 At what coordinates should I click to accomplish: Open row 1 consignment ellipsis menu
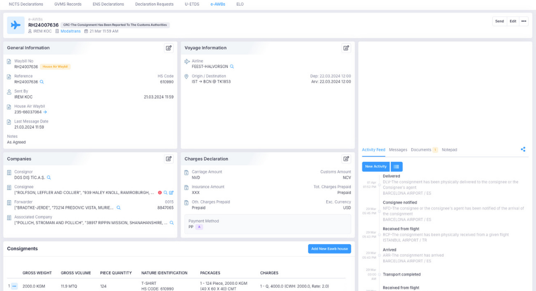click(14, 286)
